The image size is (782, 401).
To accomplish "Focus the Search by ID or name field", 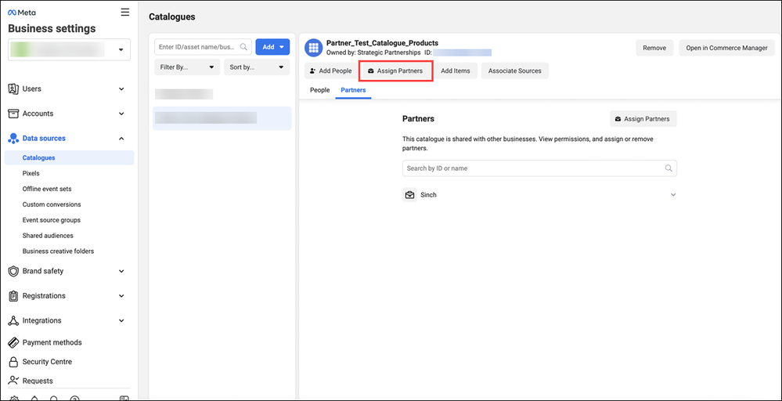I will 539,168.
